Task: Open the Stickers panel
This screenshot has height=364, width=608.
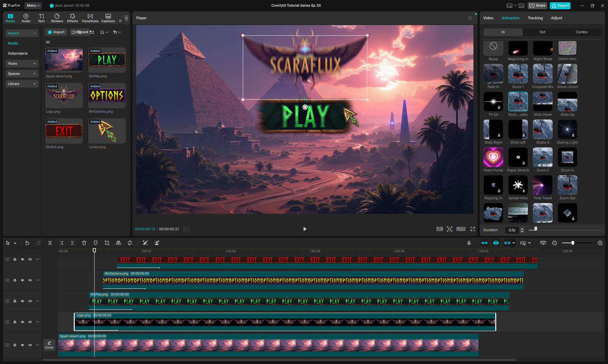Action: (57, 18)
